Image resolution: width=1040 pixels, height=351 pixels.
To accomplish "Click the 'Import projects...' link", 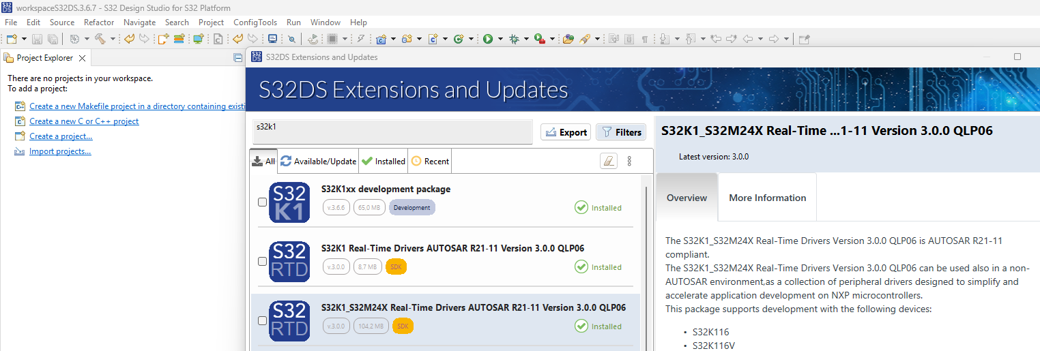I will [x=60, y=151].
